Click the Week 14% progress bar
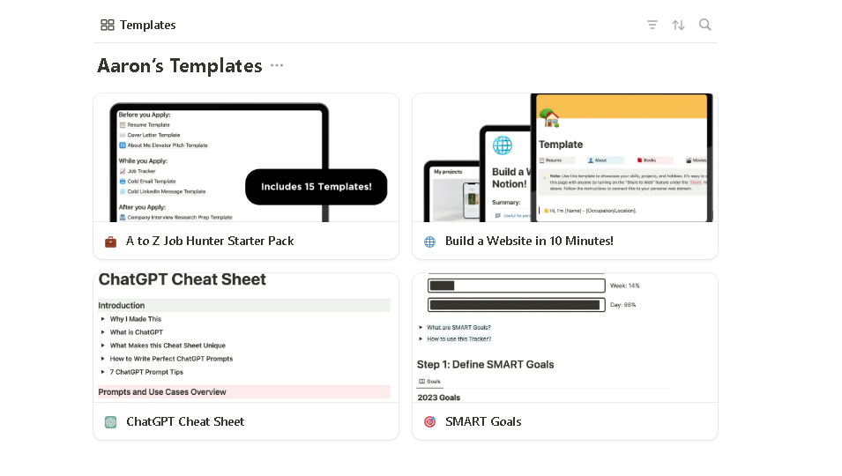 click(517, 286)
